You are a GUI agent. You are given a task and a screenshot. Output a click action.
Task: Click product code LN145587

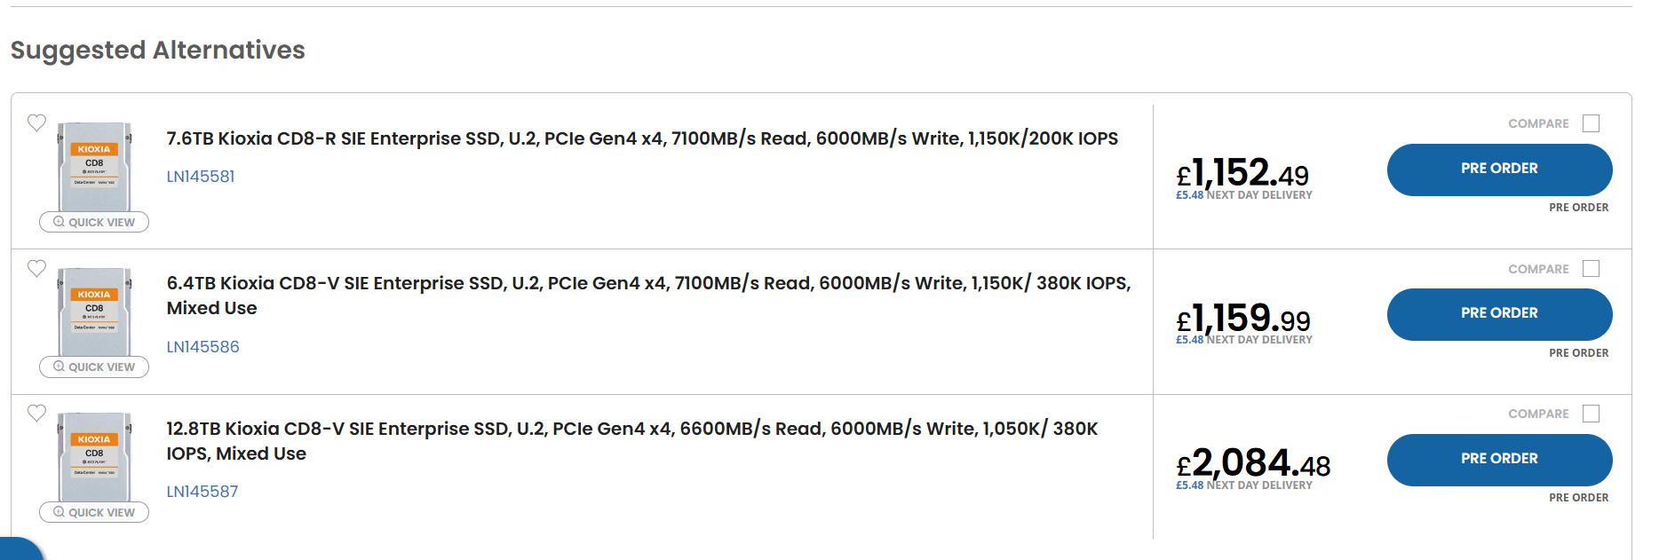tap(202, 492)
